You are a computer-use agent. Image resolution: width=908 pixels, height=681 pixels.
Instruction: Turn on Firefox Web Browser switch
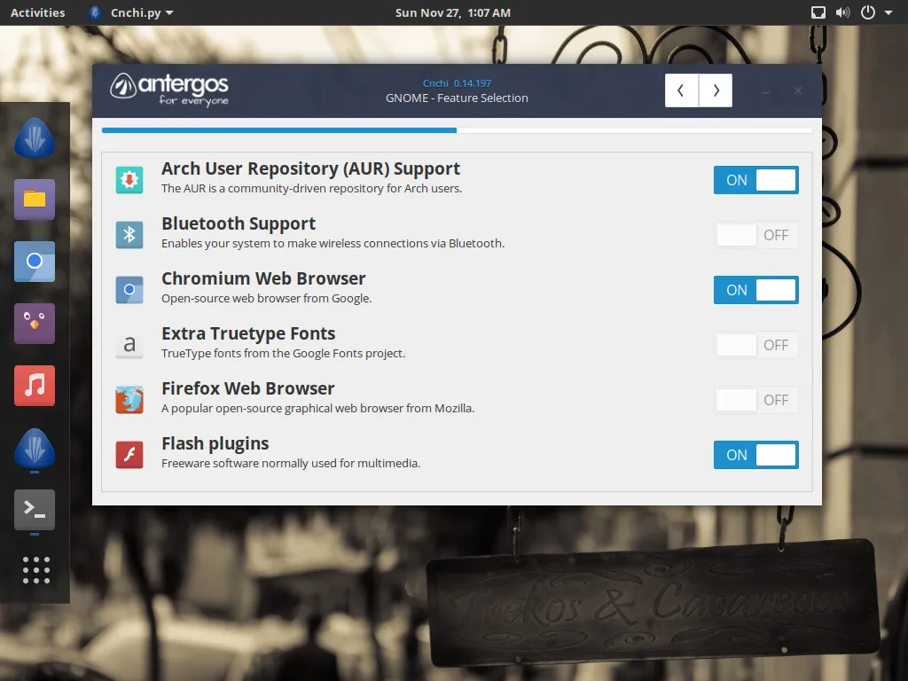(x=755, y=400)
